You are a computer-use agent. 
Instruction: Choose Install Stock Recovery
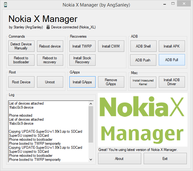pos(82,60)
